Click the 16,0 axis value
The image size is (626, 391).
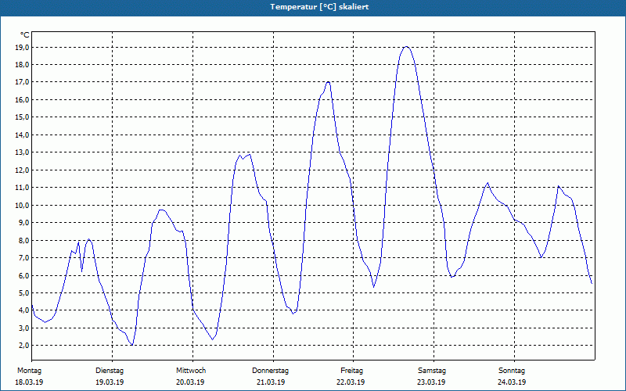[x=22, y=100]
